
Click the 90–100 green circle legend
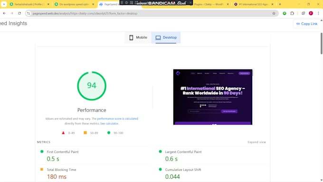coord(115,133)
